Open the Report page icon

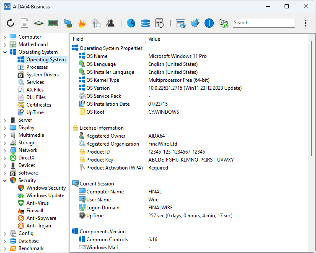pyautogui.click(x=25, y=23)
